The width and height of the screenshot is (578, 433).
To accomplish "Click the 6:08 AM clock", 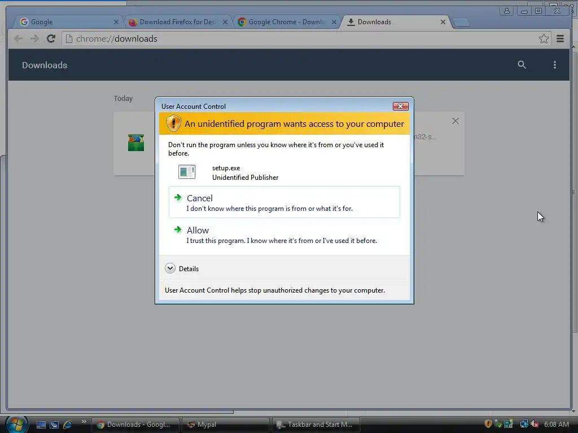I will pos(556,424).
